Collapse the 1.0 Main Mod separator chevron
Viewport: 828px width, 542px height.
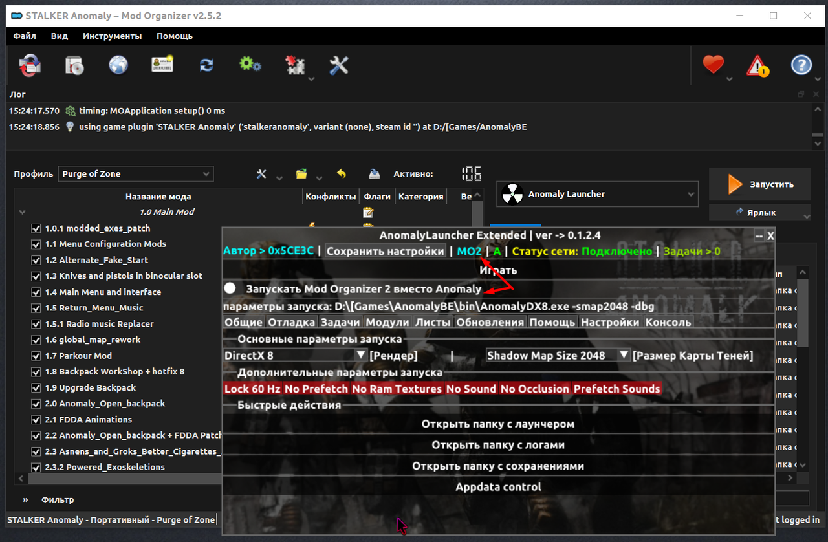(23, 212)
